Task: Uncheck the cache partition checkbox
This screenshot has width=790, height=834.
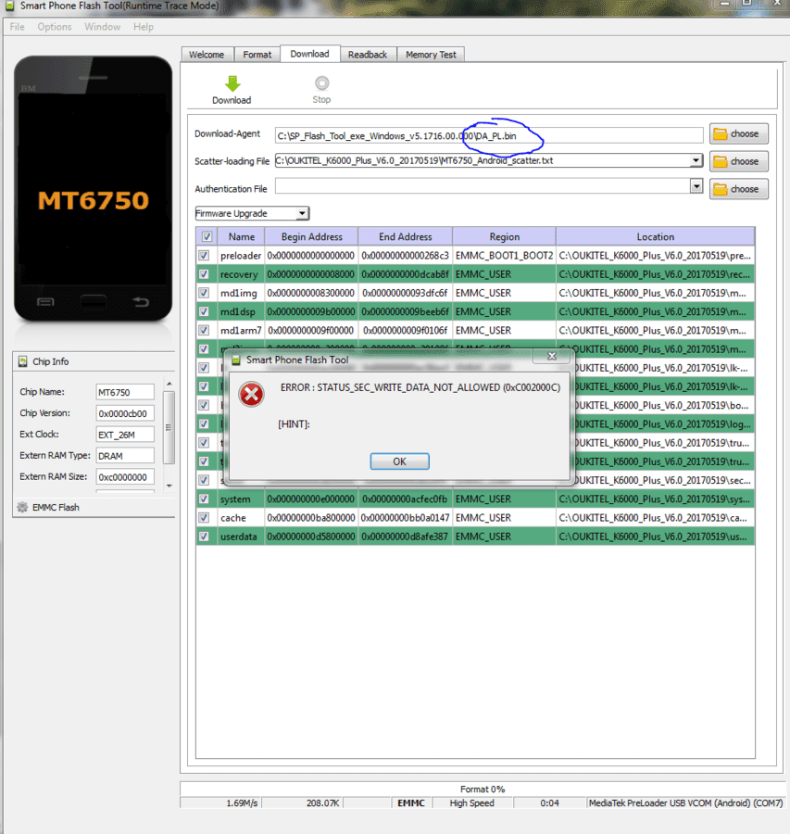Action: pos(204,517)
